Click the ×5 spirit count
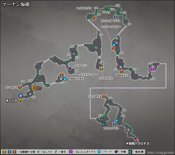The image size is (175, 155). [x=101, y=35]
